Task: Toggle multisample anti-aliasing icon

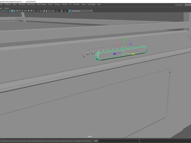Action: tap(34, 11)
